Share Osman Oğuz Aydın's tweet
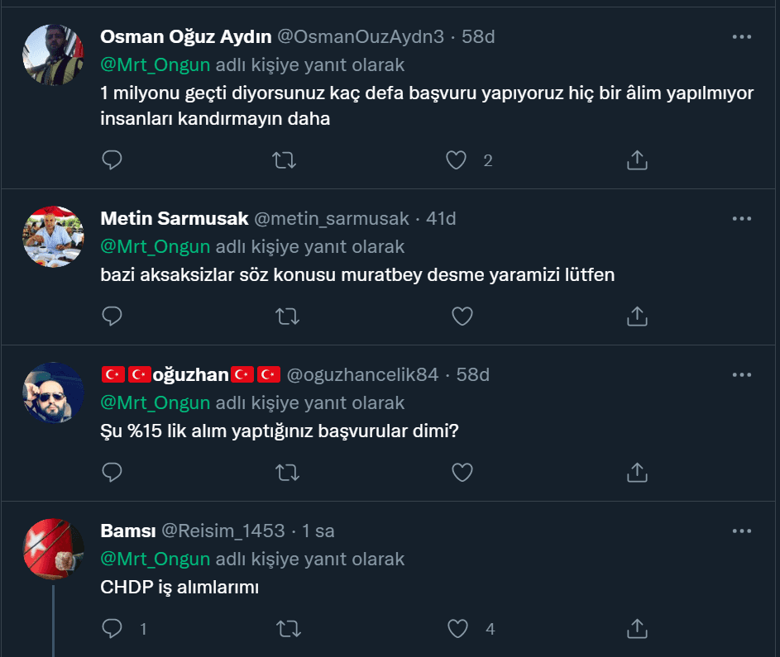 [637, 160]
